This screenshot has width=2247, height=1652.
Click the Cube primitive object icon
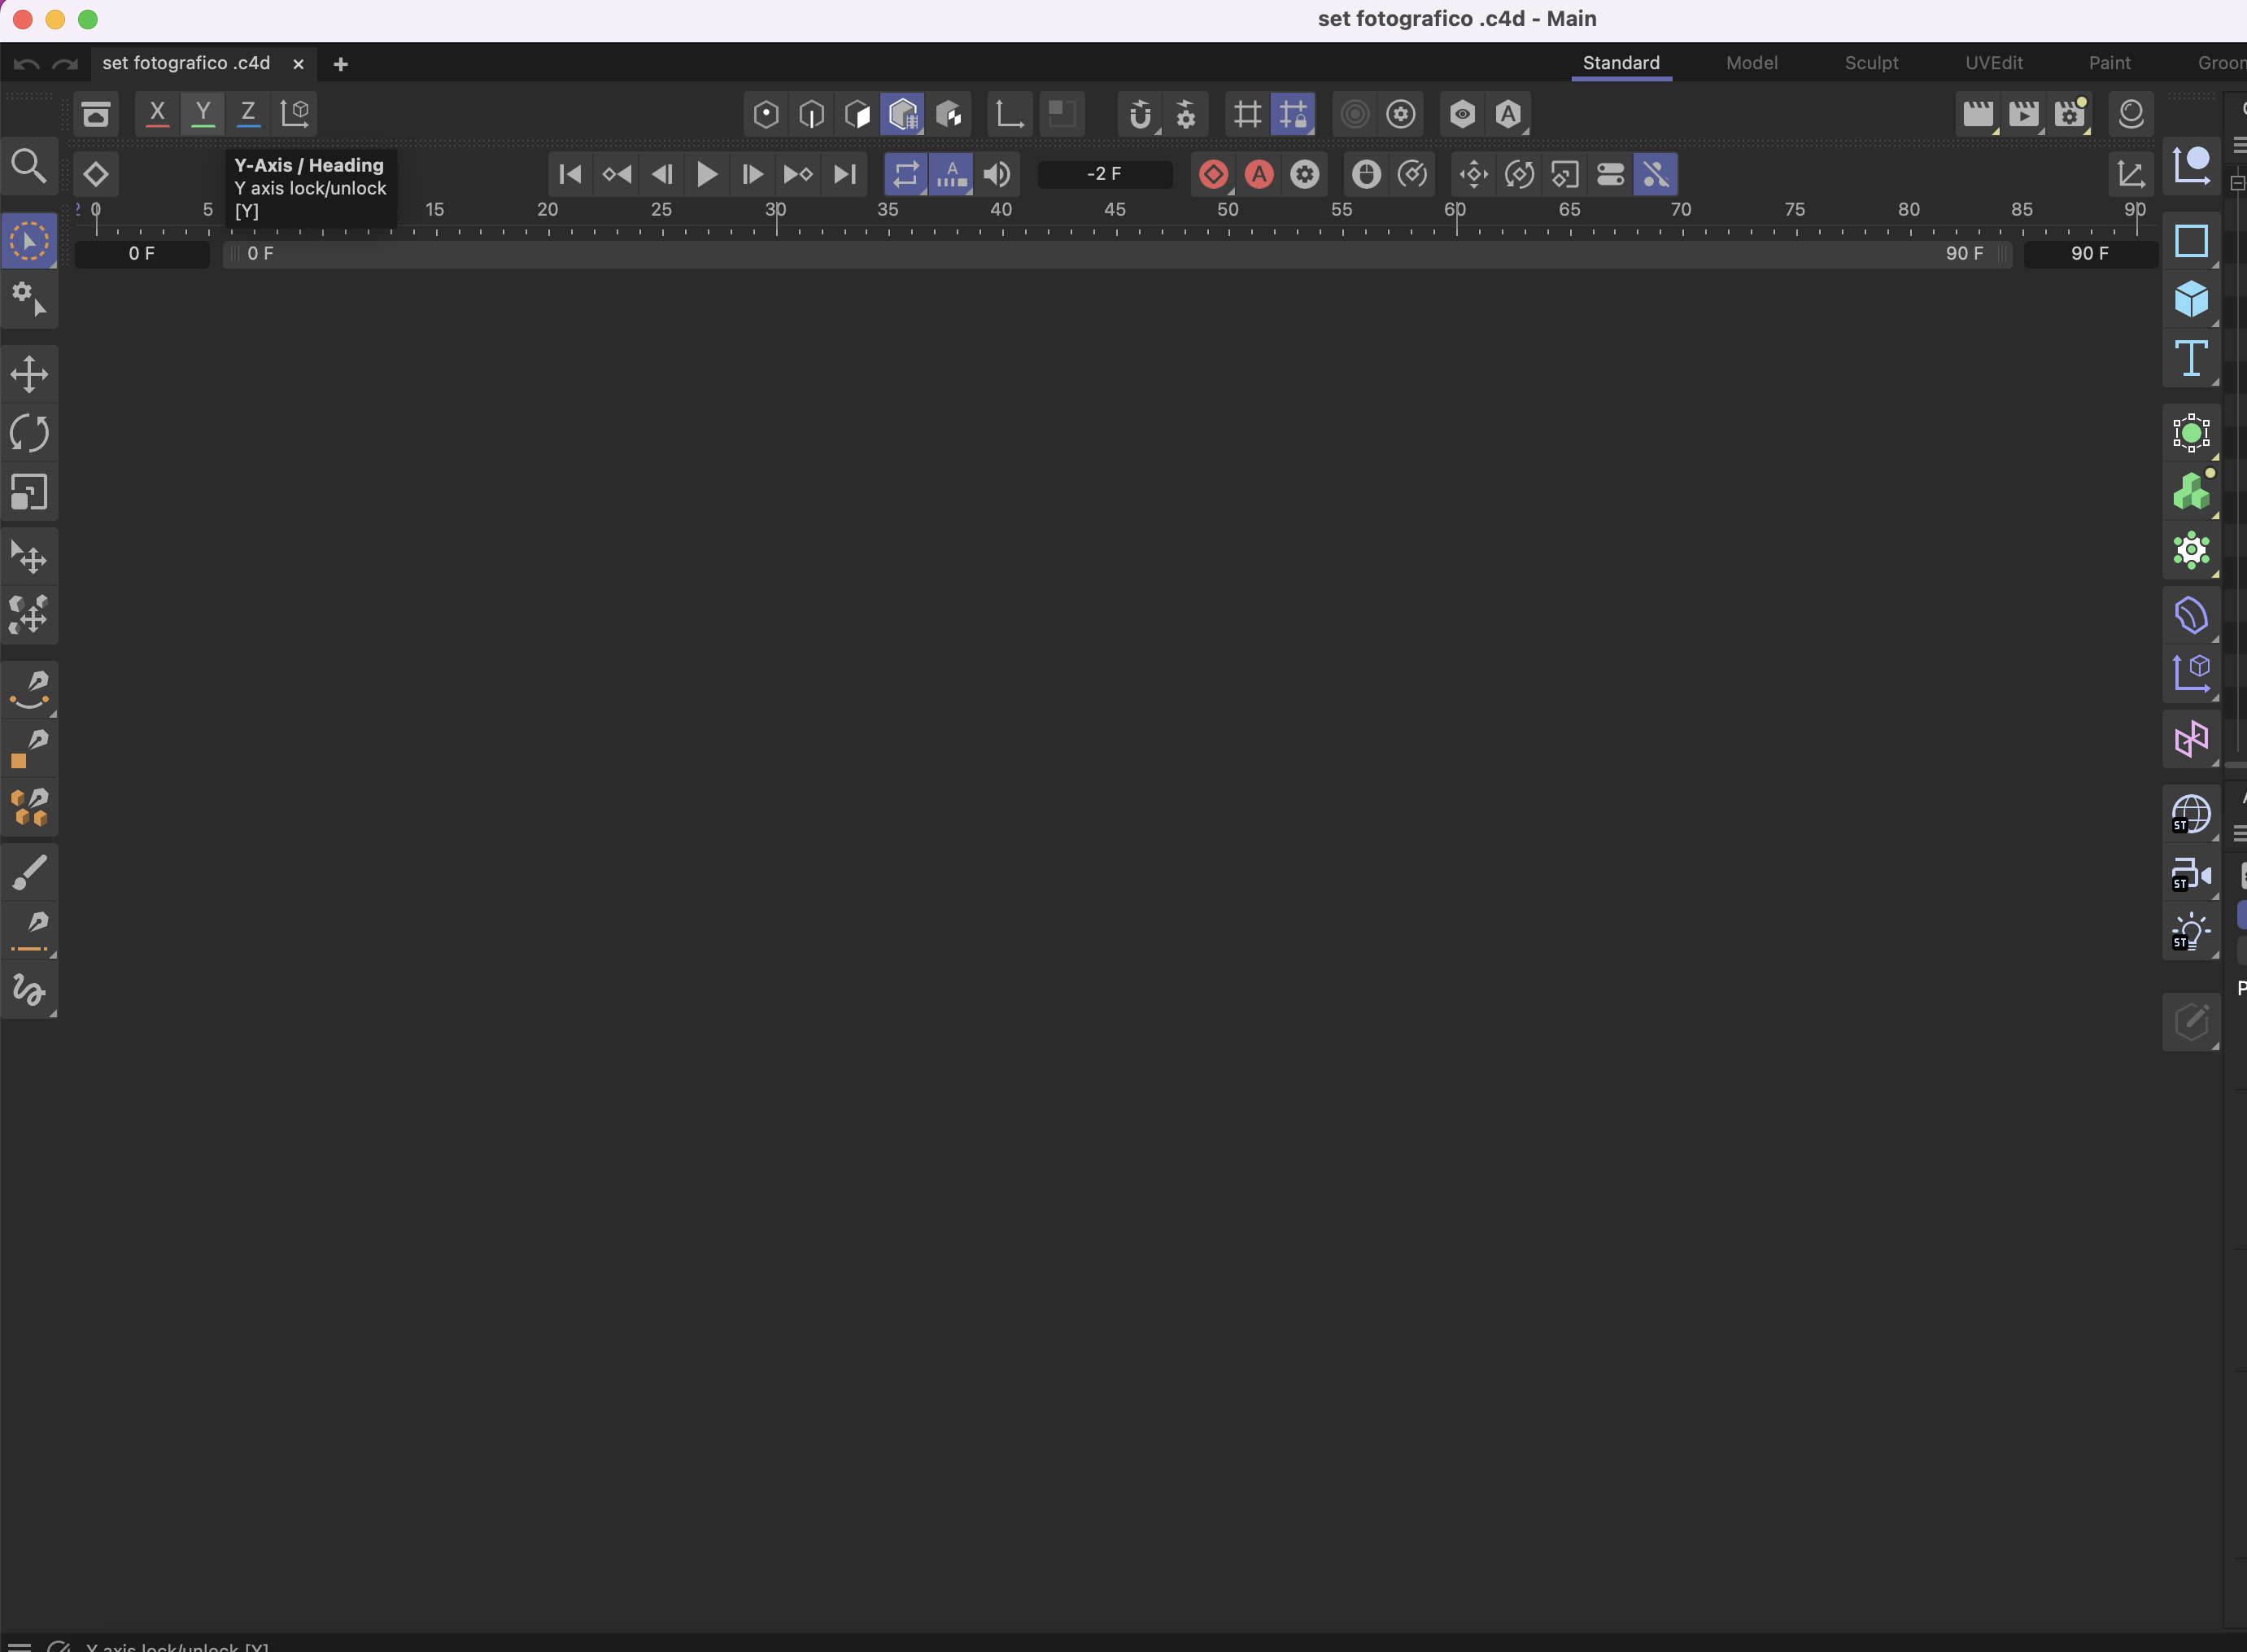tap(2190, 299)
